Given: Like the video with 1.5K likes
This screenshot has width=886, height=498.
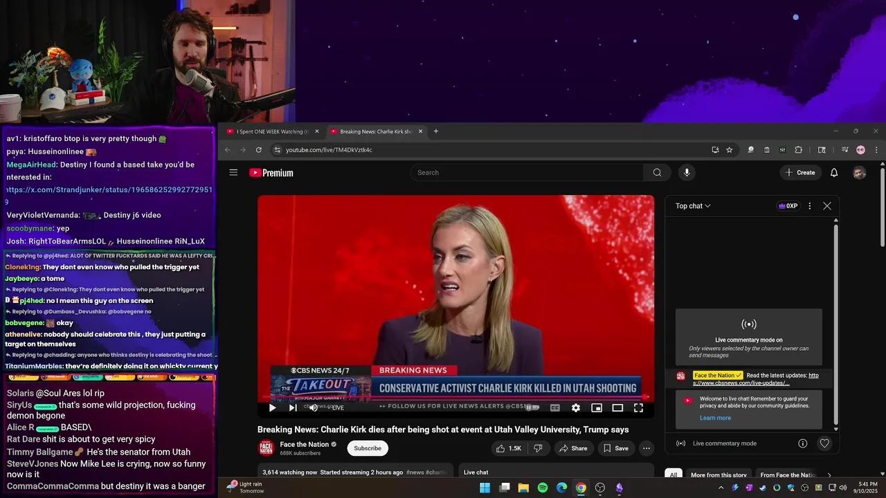Looking at the screenshot, I should pyautogui.click(x=509, y=448).
